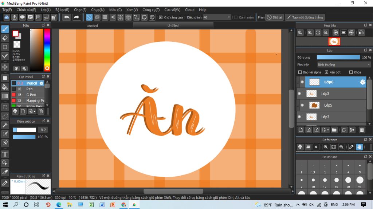Select the Gradient tool
Screen dimensions: 373x209
click(x=5, y=96)
